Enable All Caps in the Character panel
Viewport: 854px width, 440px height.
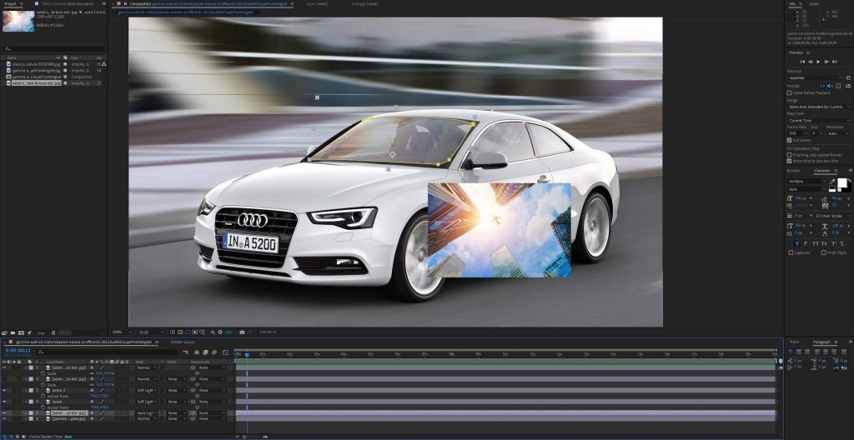click(x=815, y=243)
